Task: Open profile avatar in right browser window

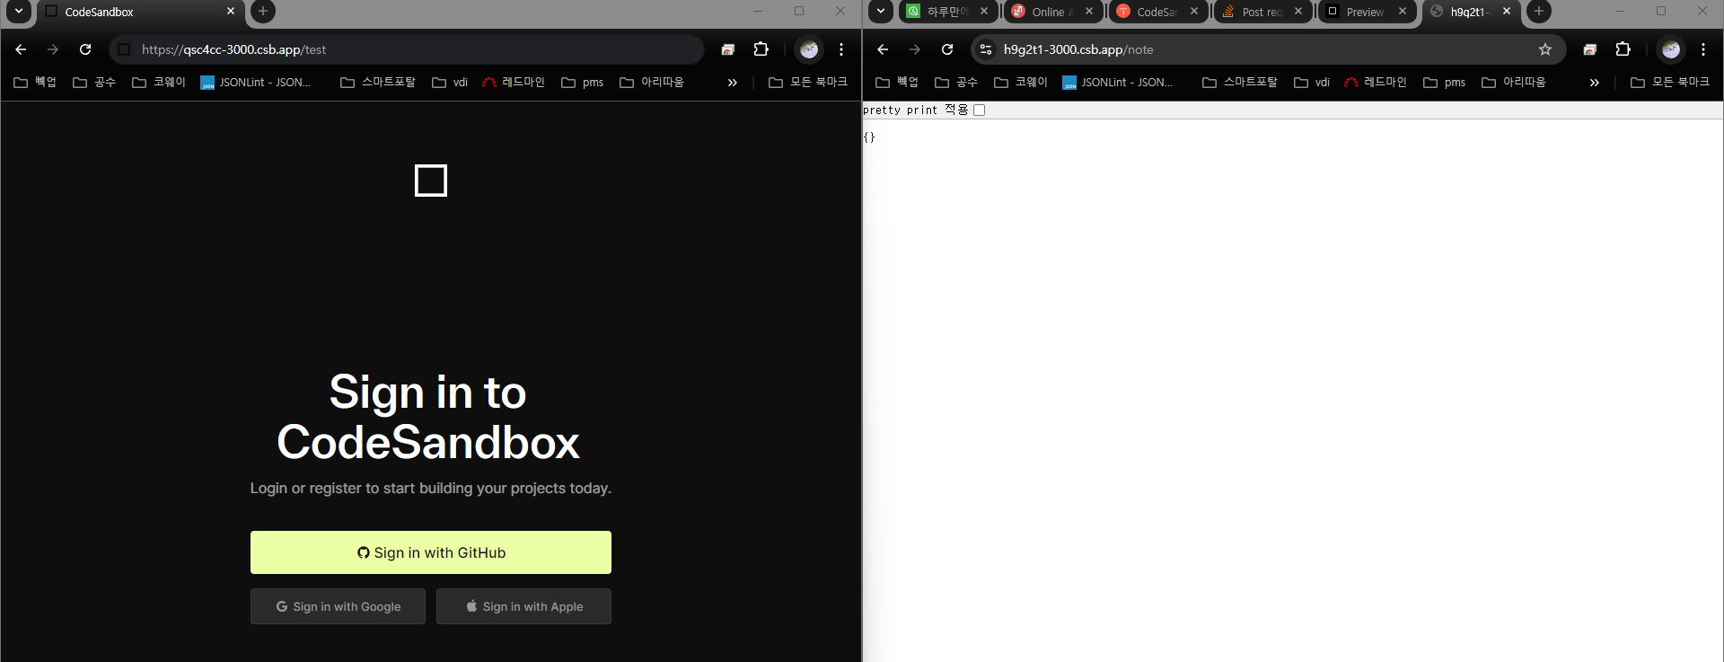Action: pos(1671,49)
